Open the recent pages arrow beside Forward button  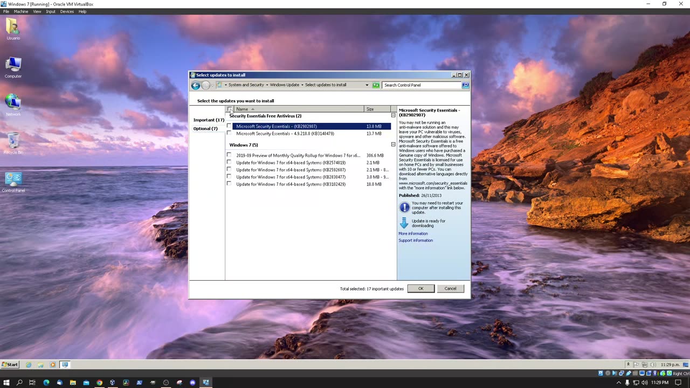pos(212,85)
